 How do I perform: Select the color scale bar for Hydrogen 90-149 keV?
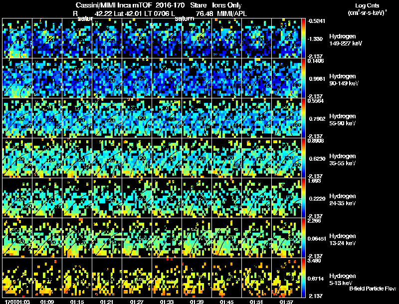(303, 78)
